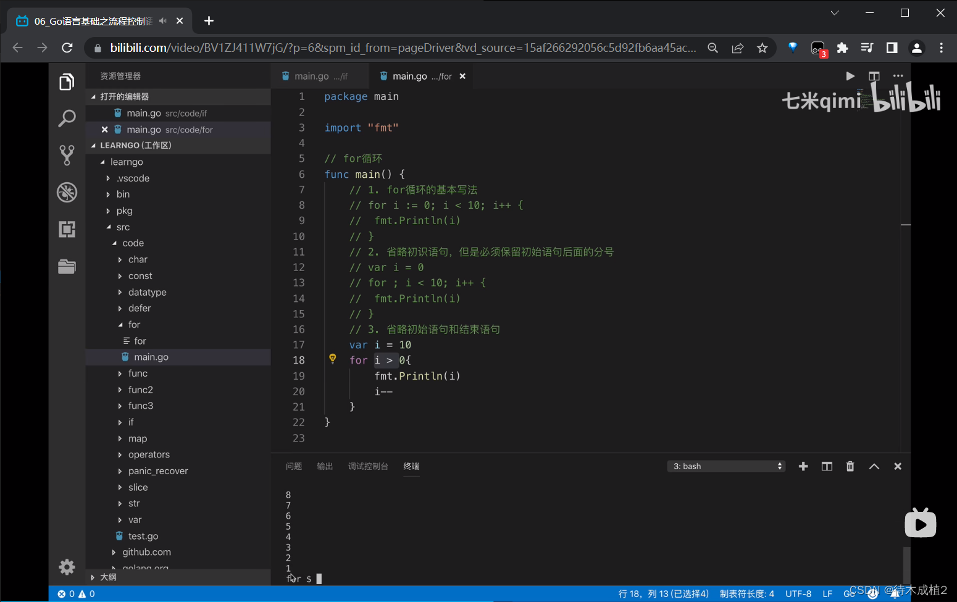Select the 终端 panel tab
This screenshot has width=957, height=602.
tap(411, 466)
